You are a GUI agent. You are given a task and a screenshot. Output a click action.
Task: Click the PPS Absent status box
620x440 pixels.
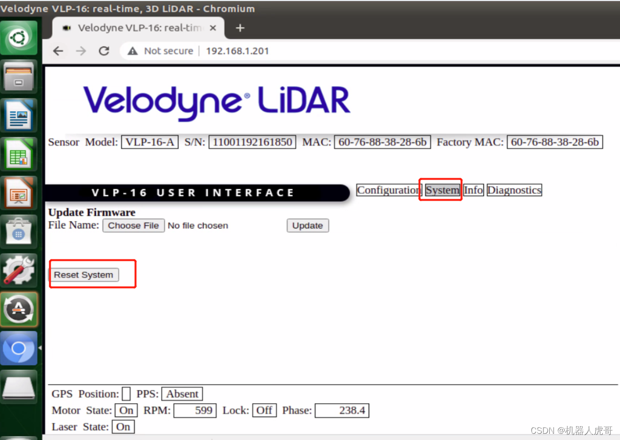pos(182,394)
